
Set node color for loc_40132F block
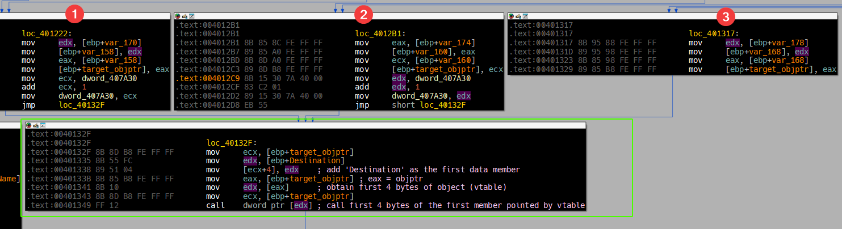click(x=28, y=125)
